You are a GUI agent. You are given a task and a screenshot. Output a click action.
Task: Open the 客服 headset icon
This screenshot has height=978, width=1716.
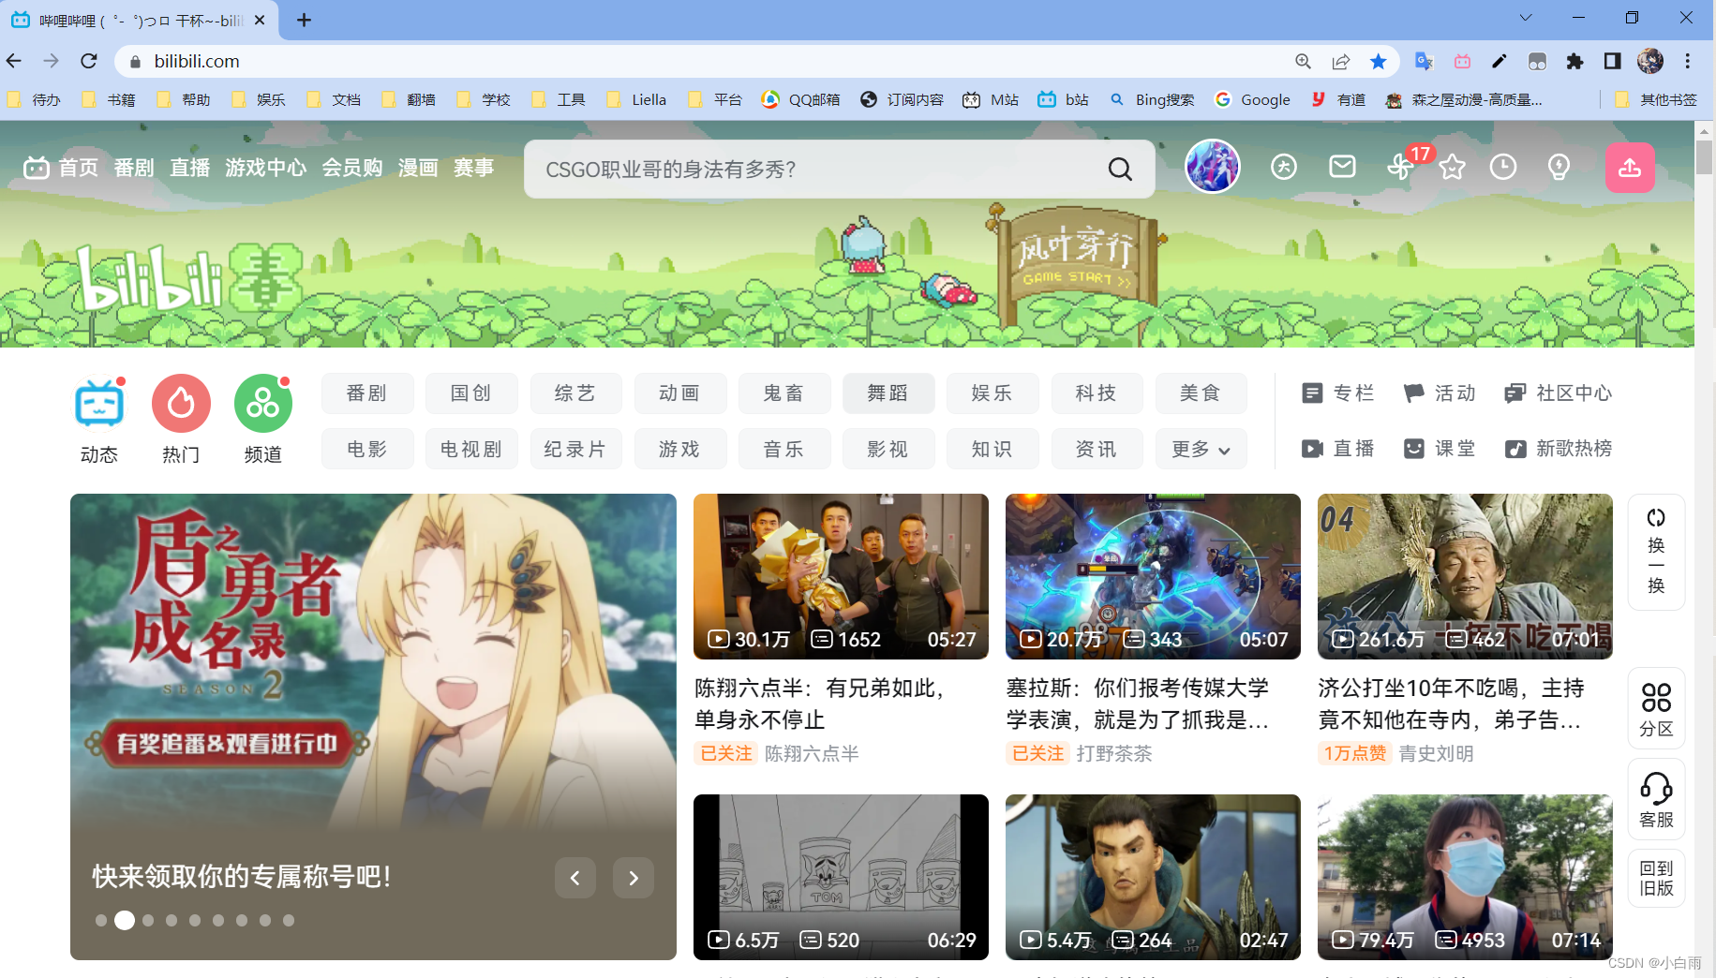tap(1656, 799)
